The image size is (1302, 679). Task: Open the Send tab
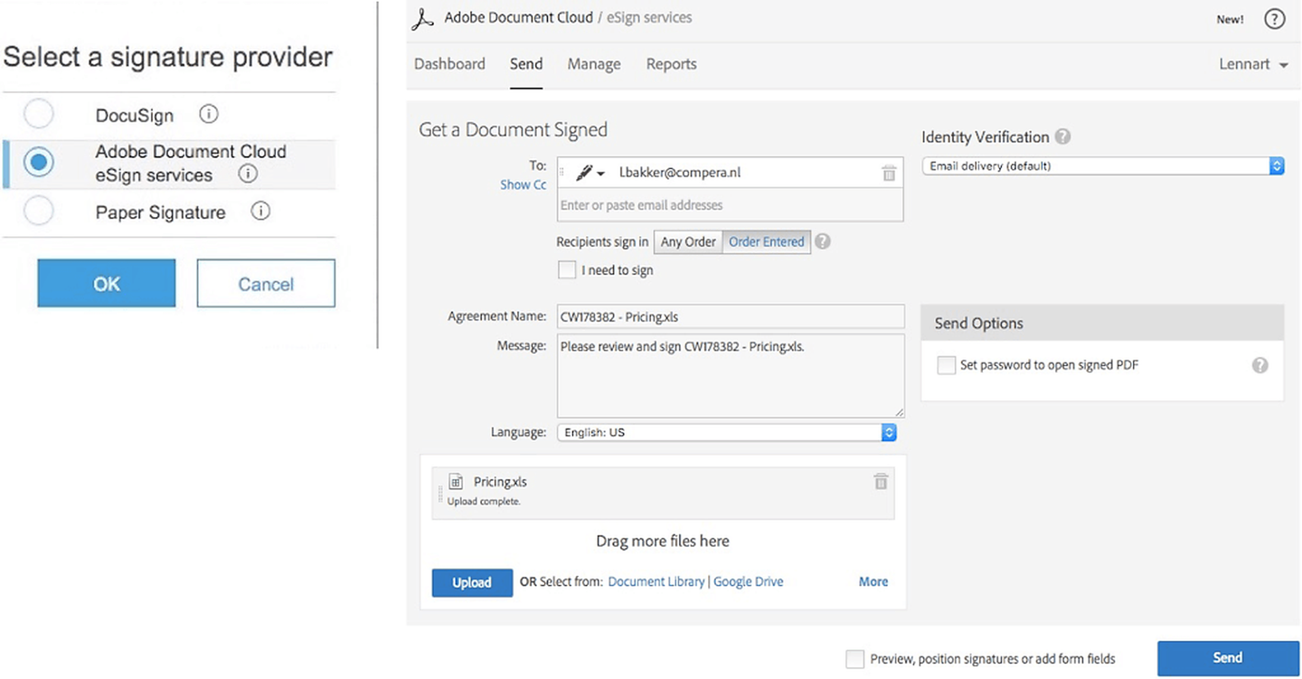point(526,64)
